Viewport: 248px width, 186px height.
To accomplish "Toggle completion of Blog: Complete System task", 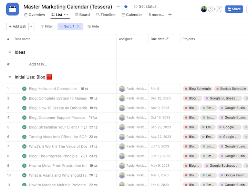I will pos(24,99).
